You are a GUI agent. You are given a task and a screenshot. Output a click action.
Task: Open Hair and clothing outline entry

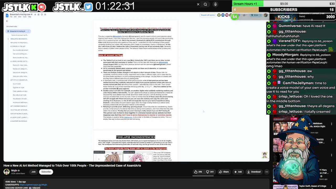click(x=20, y=54)
